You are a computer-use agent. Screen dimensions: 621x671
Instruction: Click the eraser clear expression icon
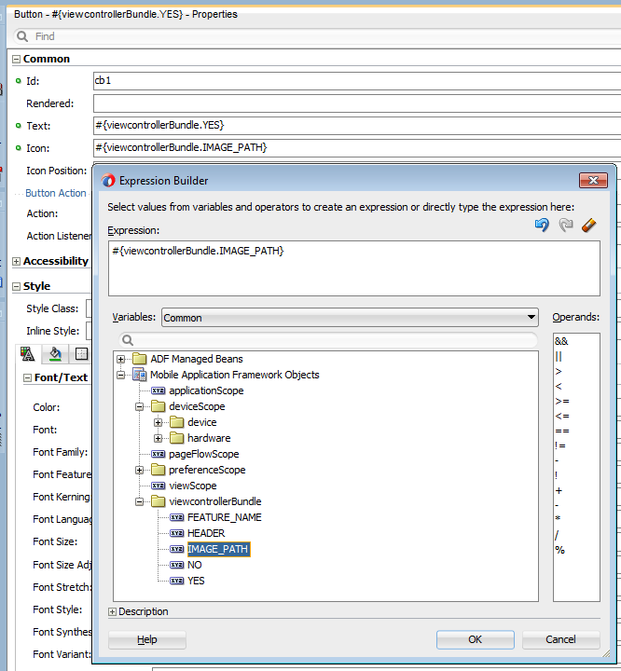pyautogui.click(x=589, y=226)
